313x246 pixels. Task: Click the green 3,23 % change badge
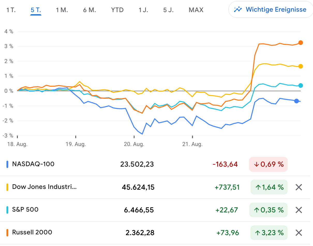pos(269,233)
